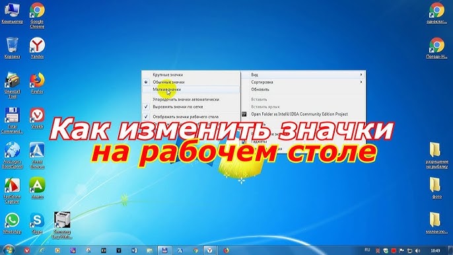Viewport: 453px width, 255px height.
Task: Click the Chrome icon in the taskbar
Action: (x=195, y=250)
